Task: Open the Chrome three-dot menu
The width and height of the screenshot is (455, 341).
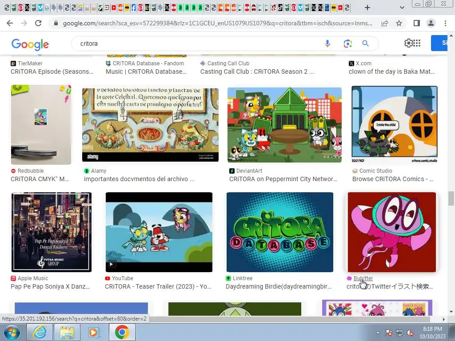Action: click(x=445, y=23)
